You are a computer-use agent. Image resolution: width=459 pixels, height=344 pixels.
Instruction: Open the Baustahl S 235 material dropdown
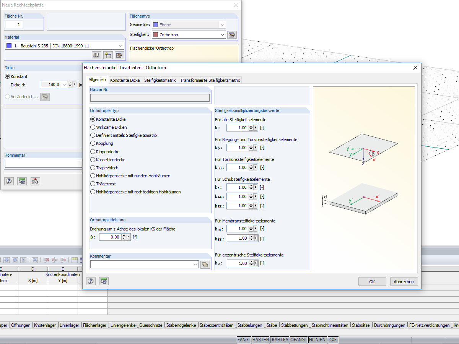(122, 45)
